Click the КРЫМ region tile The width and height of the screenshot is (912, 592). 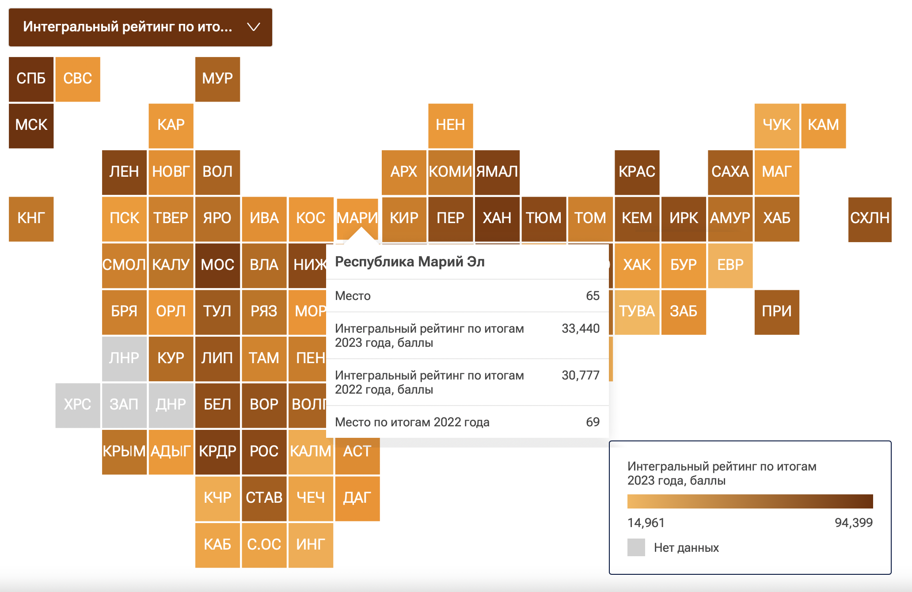(124, 452)
